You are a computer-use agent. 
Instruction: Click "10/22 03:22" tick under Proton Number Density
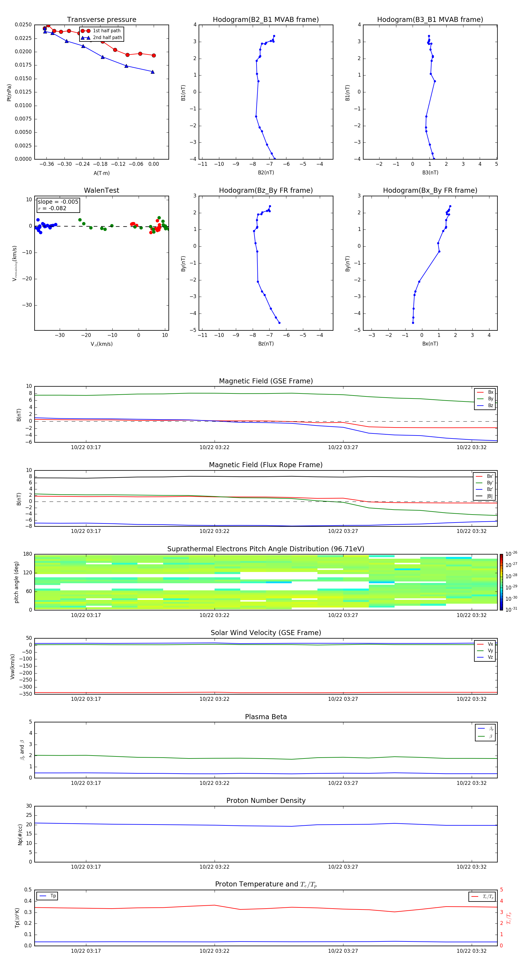pyautogui.click(x=214, y=867)
